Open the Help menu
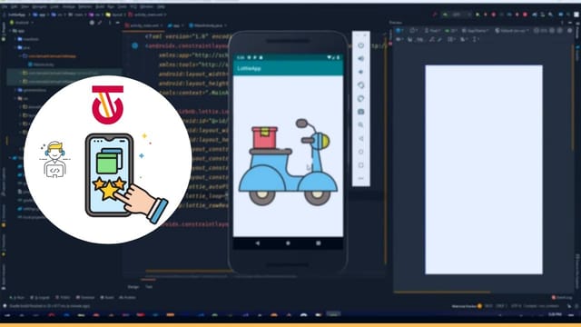This screenshot has height=327, width=581. point(161,6)
